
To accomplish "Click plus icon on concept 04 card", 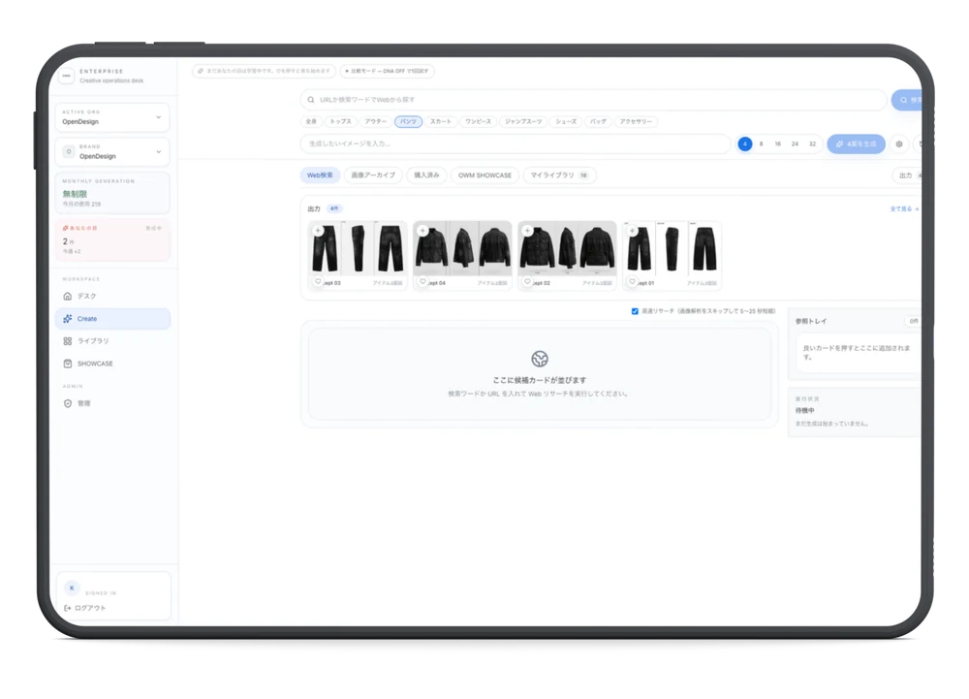I will coord(422,231).
